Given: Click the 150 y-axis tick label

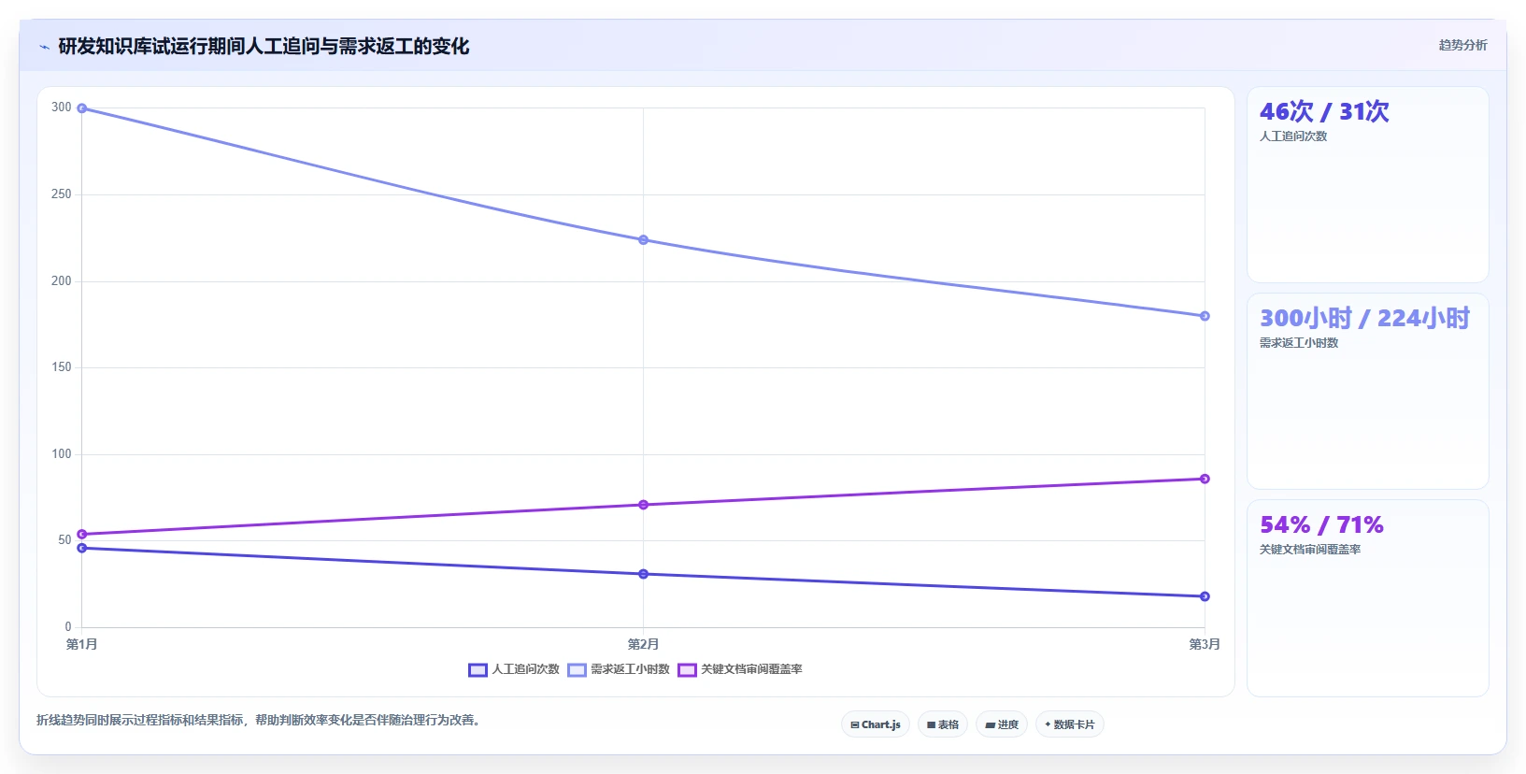Looking at the screenshot, I should (x=62, y=367).
